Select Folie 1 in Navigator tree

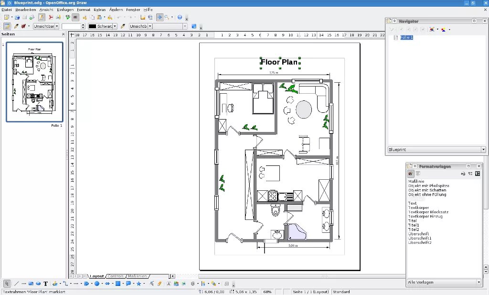pos(406,37)
